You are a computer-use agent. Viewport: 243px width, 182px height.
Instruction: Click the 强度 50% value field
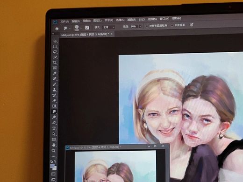[x=134, y=27]
